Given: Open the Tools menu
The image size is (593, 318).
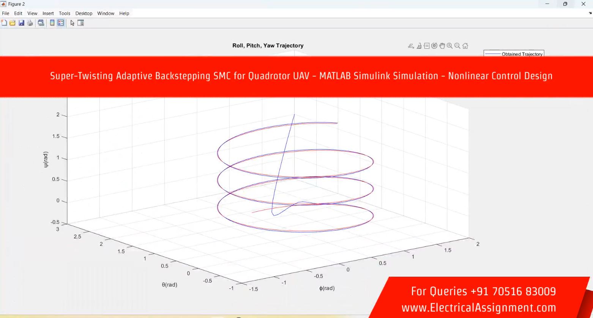Looking at the screenshot, I should pos(65,13).
